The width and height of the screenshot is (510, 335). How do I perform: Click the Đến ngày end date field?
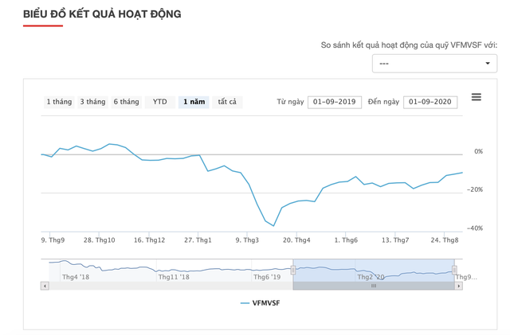click(430, 102)
